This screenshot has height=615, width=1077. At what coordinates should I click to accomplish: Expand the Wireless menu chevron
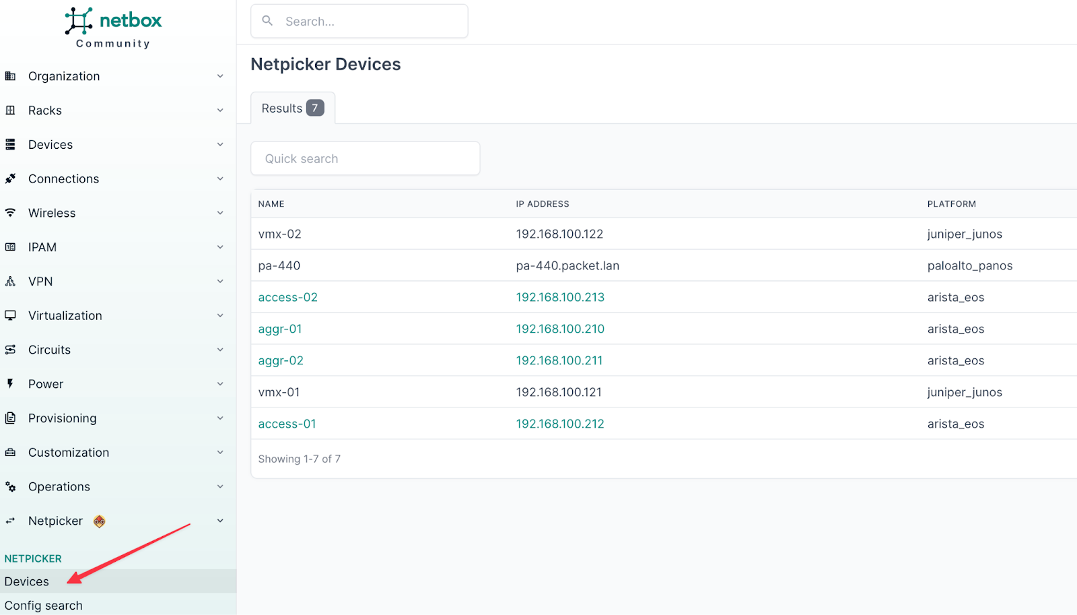220,213
